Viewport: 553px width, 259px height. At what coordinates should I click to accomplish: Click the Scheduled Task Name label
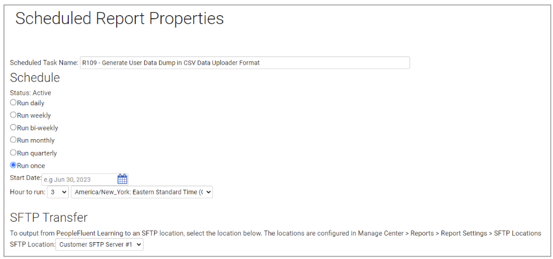click(44, 63)
